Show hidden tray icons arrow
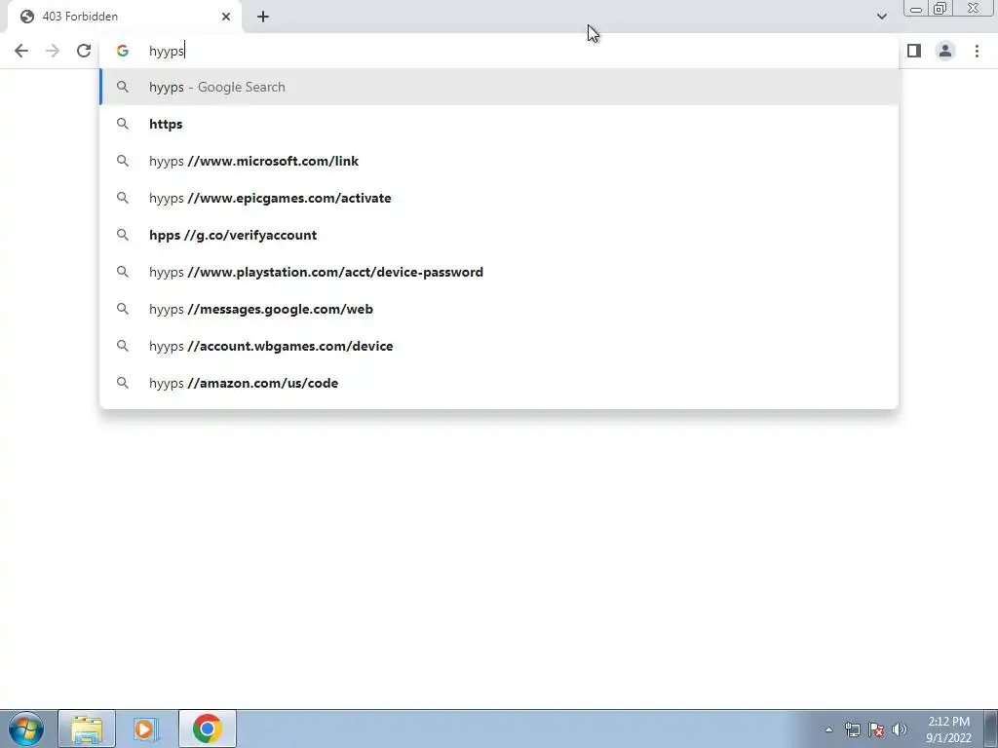 click(828, 729)
